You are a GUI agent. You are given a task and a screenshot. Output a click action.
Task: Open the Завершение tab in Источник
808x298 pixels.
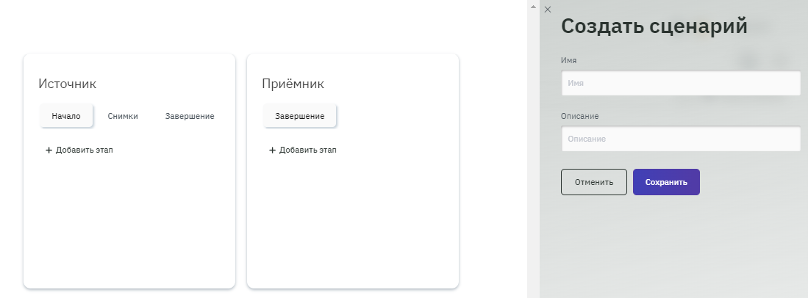tap(190, 116)
